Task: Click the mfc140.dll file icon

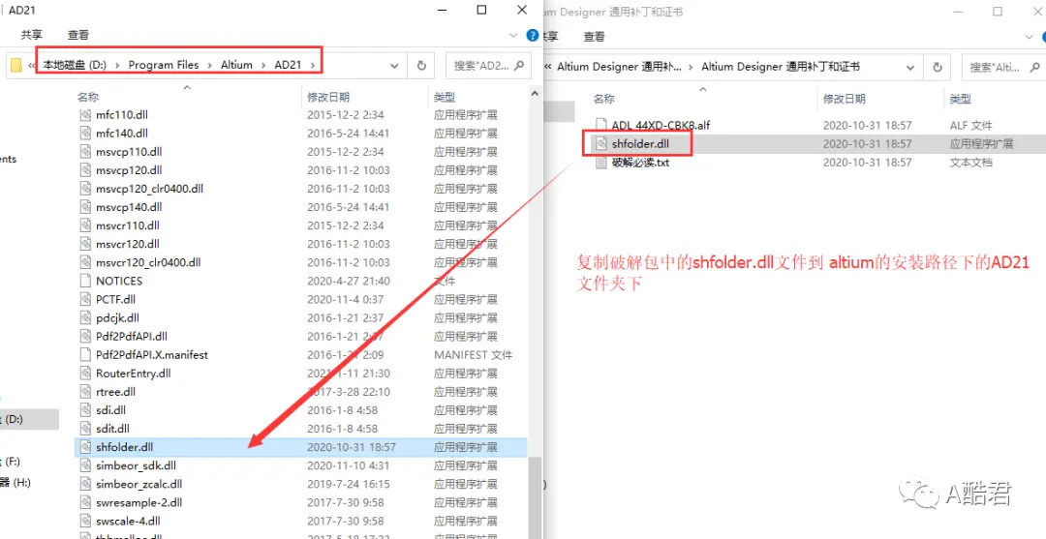Action: click(84, 134)
